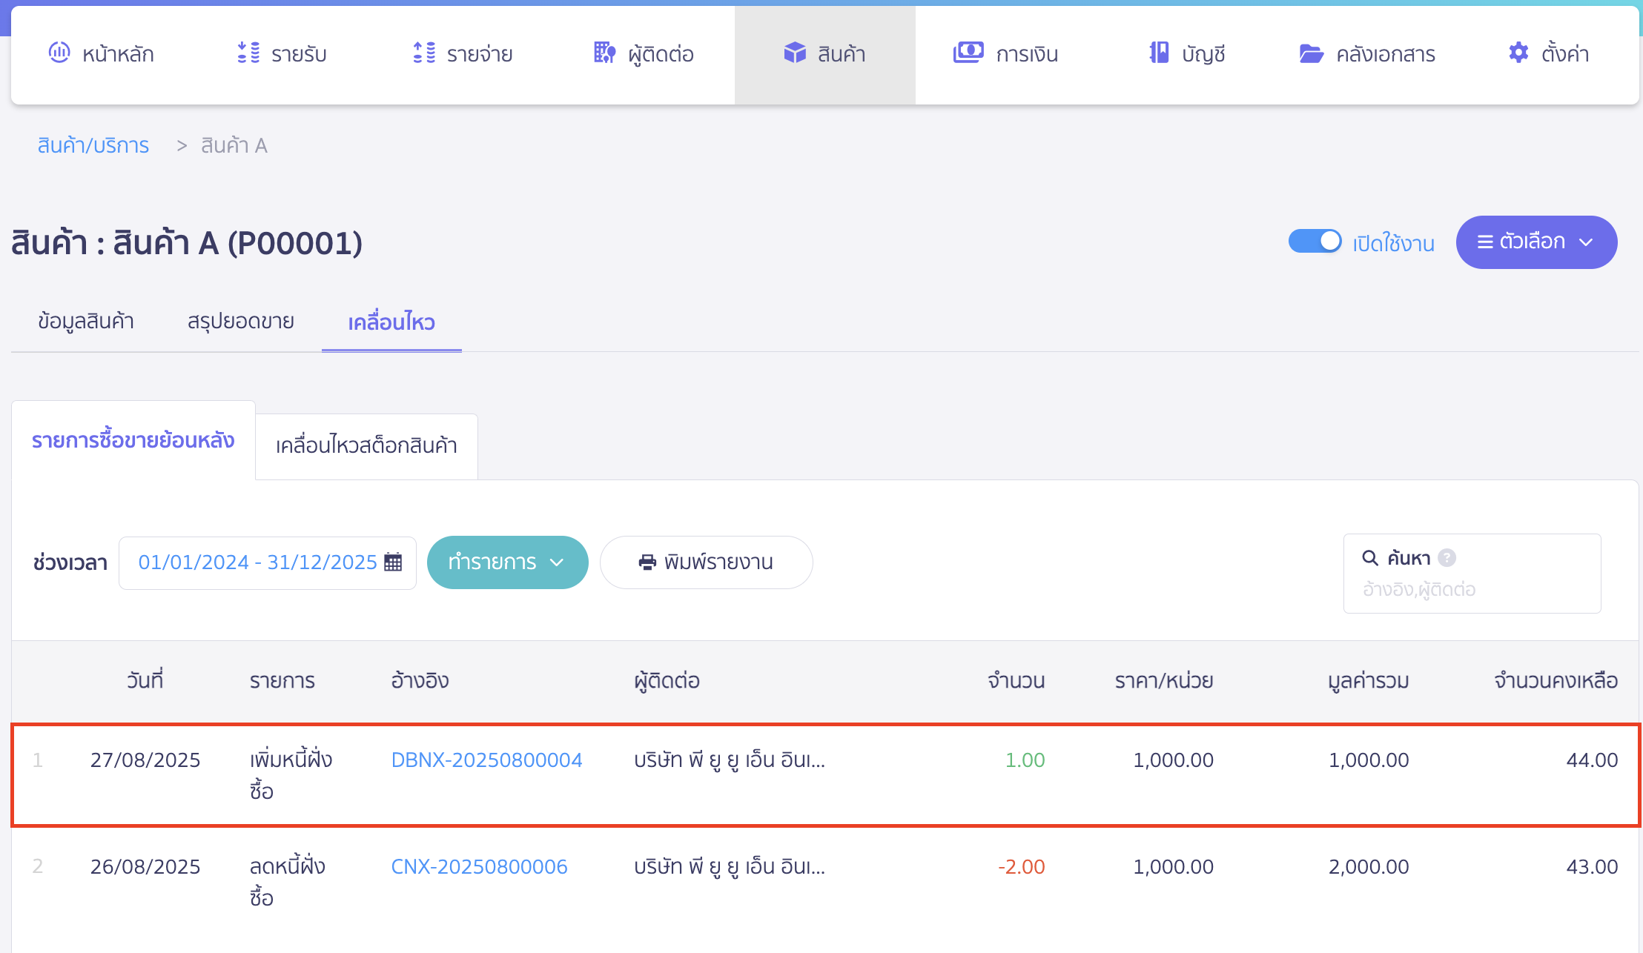Click the รายการ column header

pyautogui.click(x=282, y=681)
